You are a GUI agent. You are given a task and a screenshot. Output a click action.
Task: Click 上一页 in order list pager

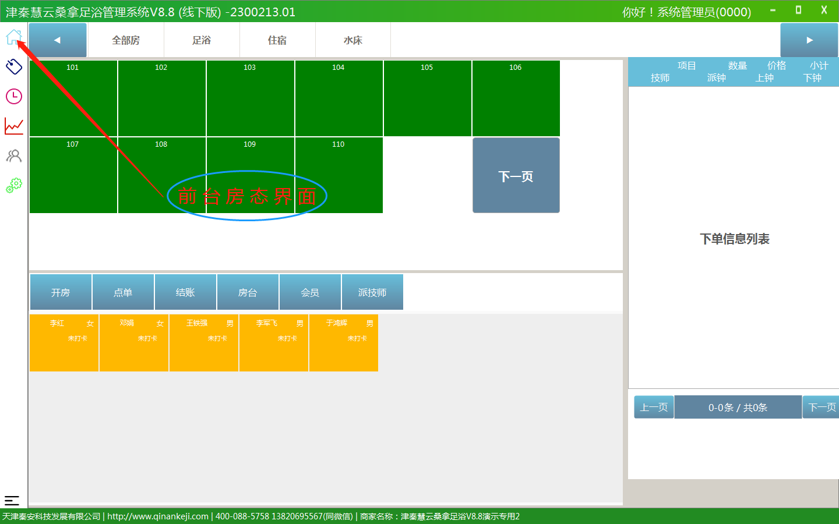pos(654,407)
